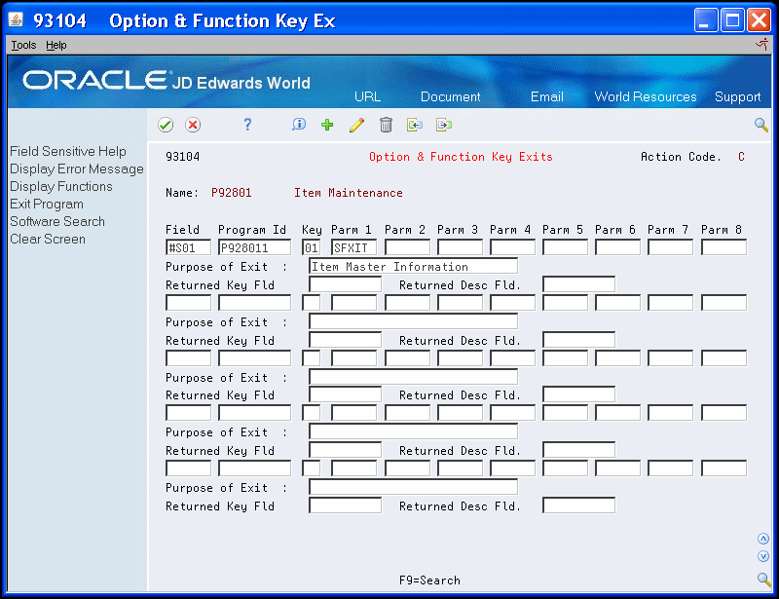The height and width of the screenshot is (599, 779).
Task: Open help via the question mark icon
Action: coord(246,125)
